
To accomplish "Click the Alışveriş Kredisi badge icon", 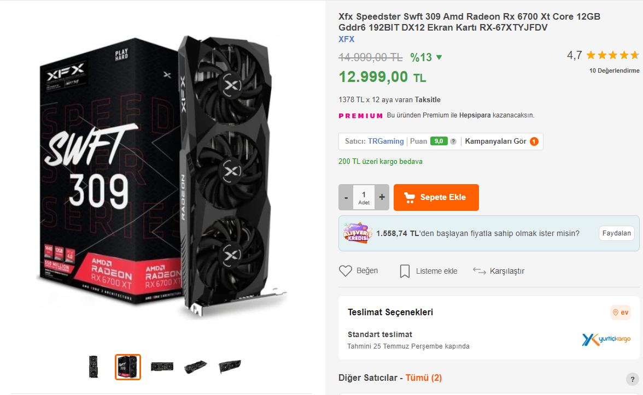I will pos(358,233).
